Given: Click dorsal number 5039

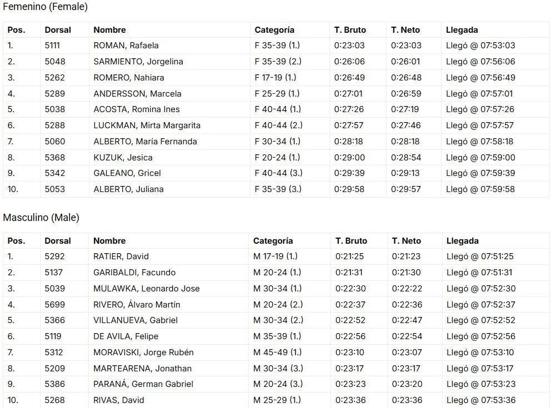Looking at the screenshot, I should 54,289.
